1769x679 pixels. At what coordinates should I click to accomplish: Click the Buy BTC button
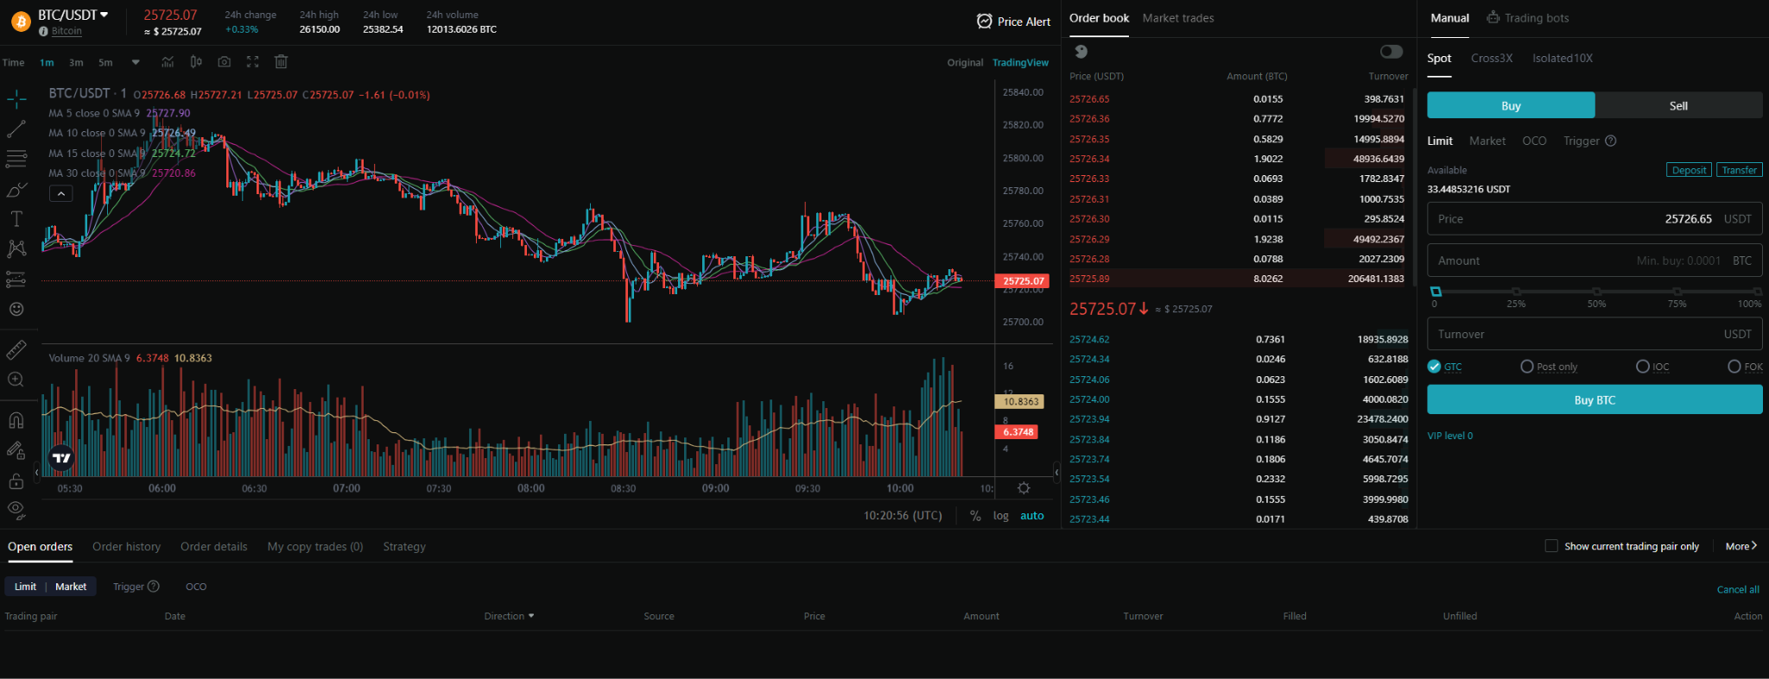pyautogui.click(x=1595, y=399)
